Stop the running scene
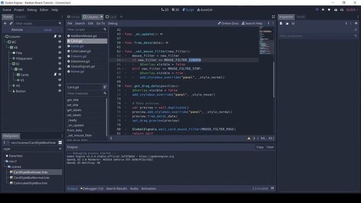Image resolution: width=361 pixels, height=203 pixels. (329, 10)
